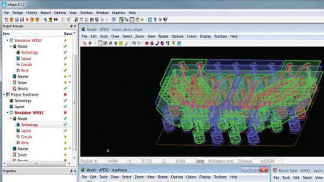
Task: Collapse the Simulation 'APEX2' tree branch
Action: click(8, 40)
